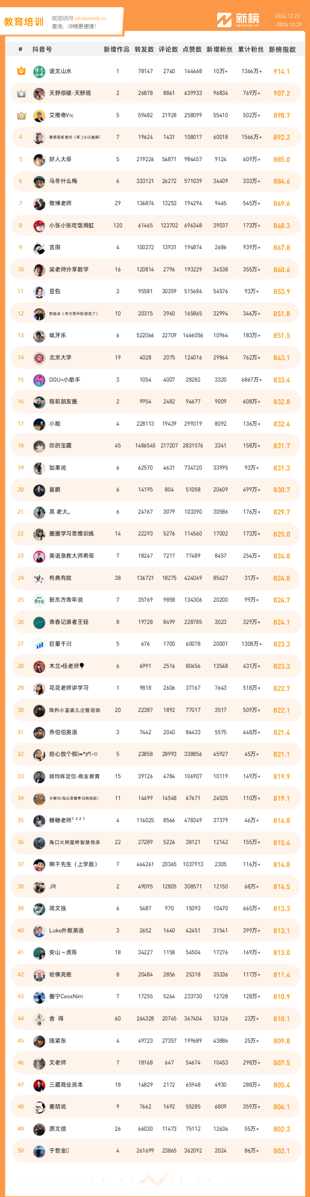
Task: Open 语文山水 profile avatar
Action: click(x=39, y=72)
